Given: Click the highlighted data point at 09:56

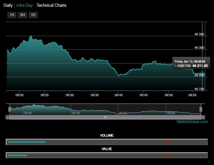Looking at the screenshot, I should click(202, 73).
